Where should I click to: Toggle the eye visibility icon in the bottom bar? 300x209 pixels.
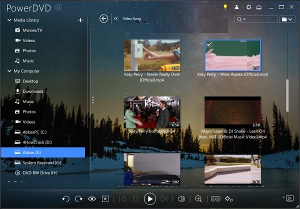92,199
